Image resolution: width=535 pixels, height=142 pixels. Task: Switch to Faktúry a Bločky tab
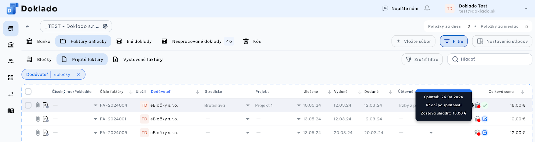click(x=83, y=41)
